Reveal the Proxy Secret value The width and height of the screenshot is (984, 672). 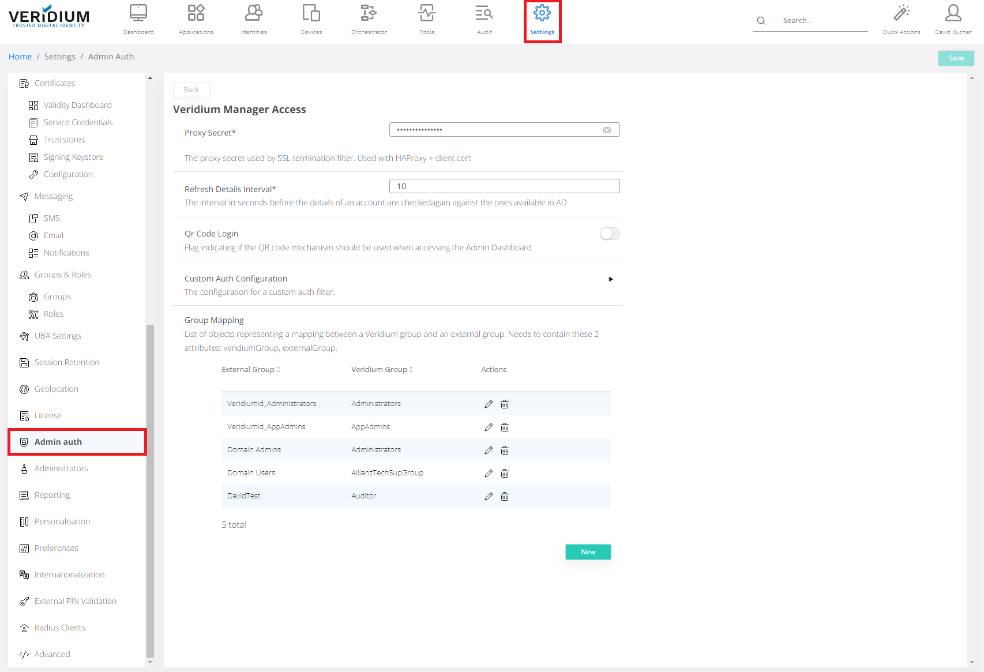click(x=607, y=130)
